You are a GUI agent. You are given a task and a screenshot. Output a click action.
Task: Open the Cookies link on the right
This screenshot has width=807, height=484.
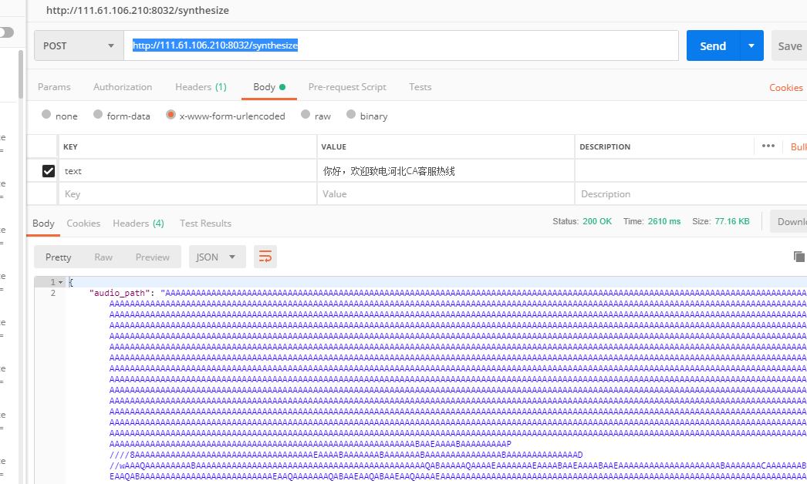click(x=785, y=87)
